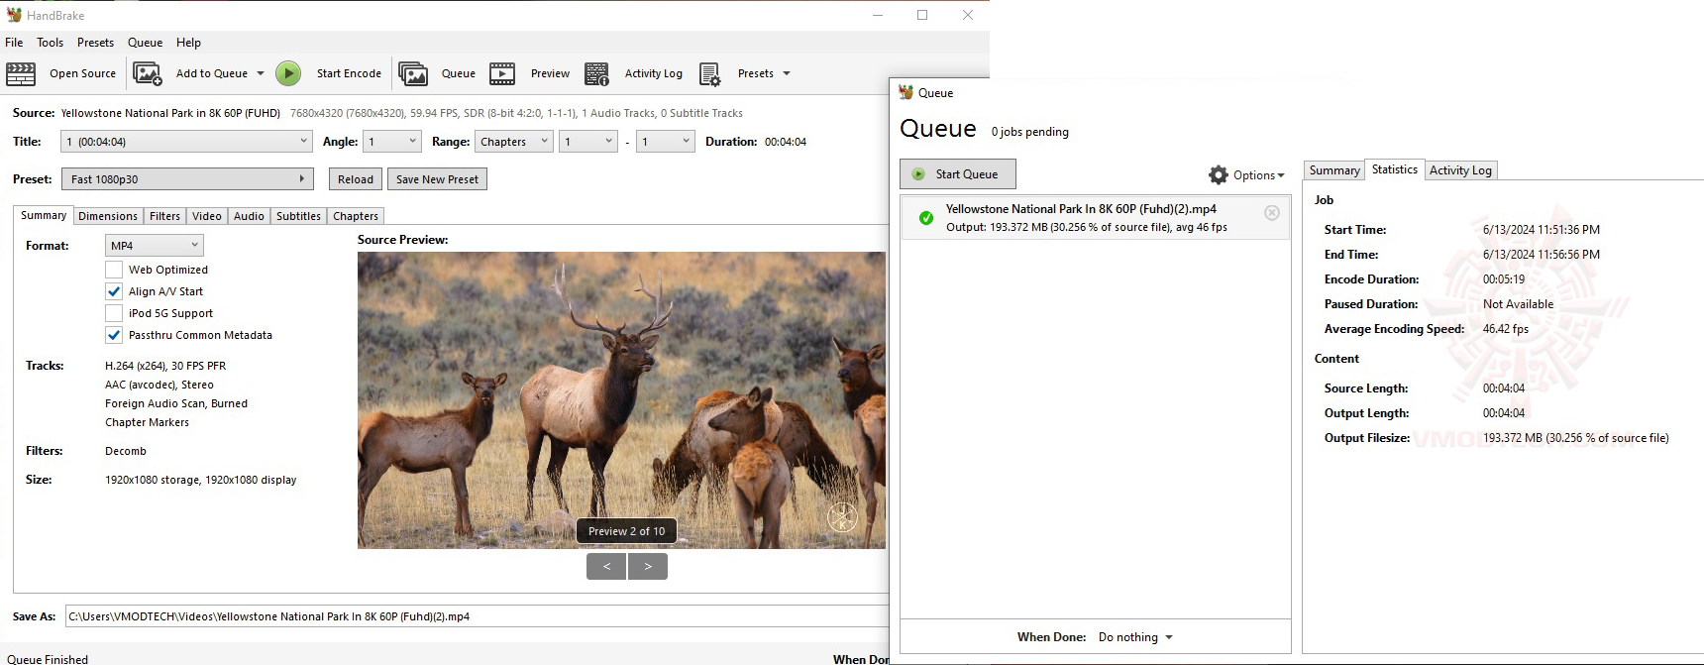Click the Presets list icon in toolbar
Screen dimensions: 1704x665
pos(709,73)
